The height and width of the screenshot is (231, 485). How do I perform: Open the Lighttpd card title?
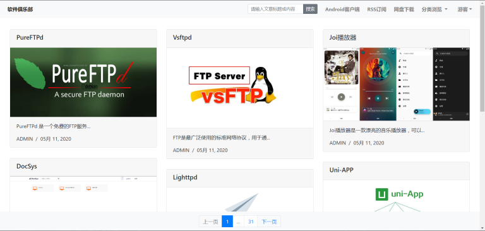pyautogui.click(x=185, y=177)
